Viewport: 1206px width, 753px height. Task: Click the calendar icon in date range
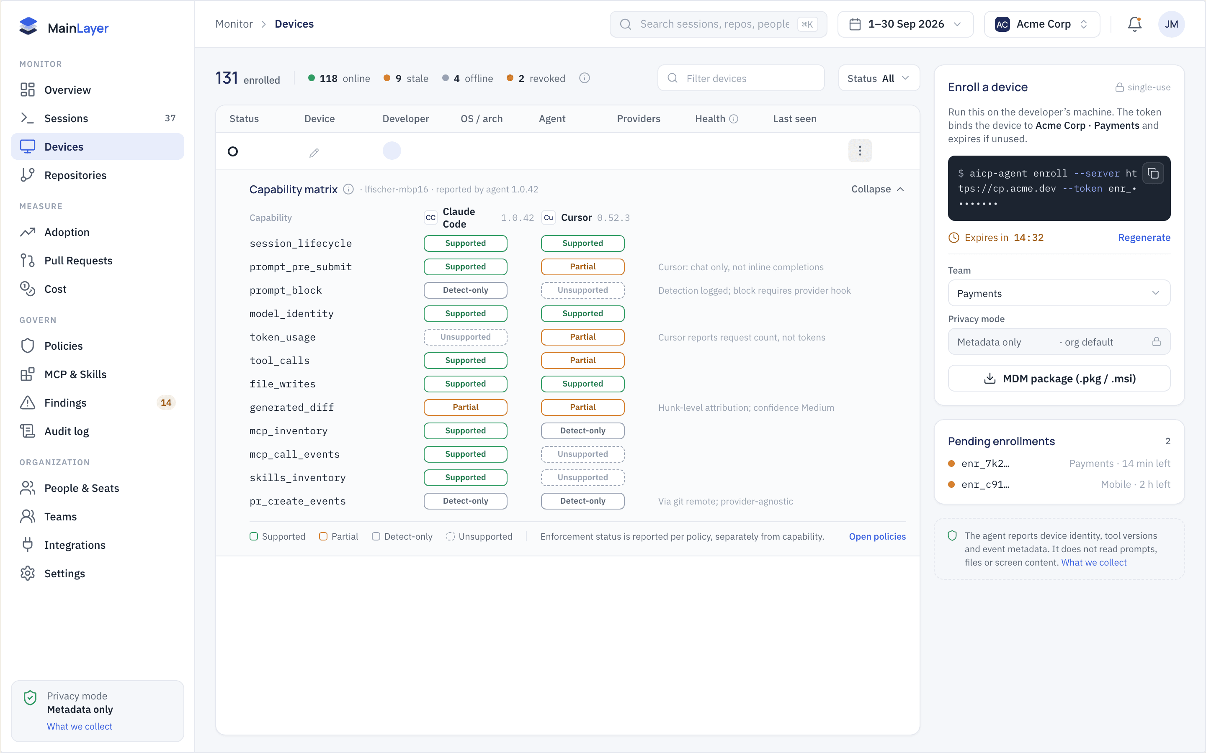[x=855, y=24]
